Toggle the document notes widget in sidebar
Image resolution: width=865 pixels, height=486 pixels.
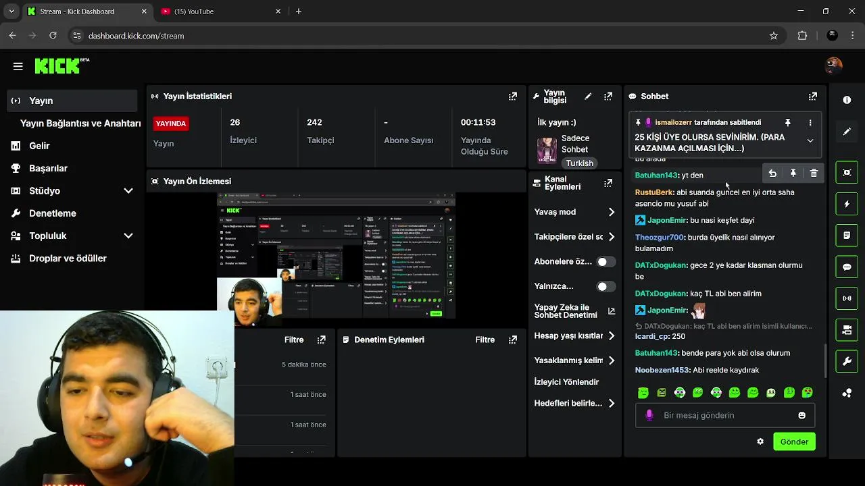coord(847,236)
